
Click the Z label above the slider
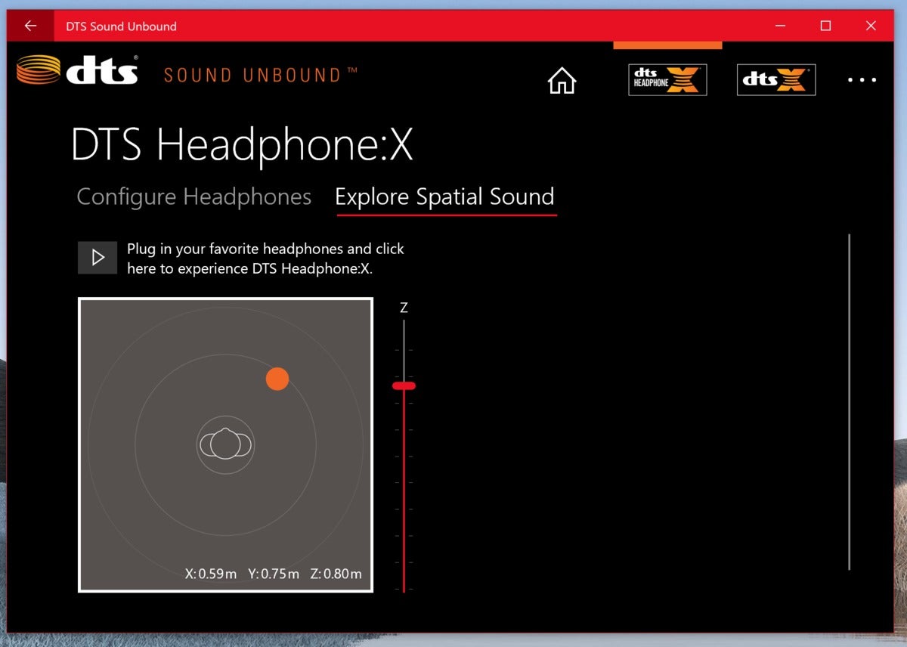click(404, 308)
